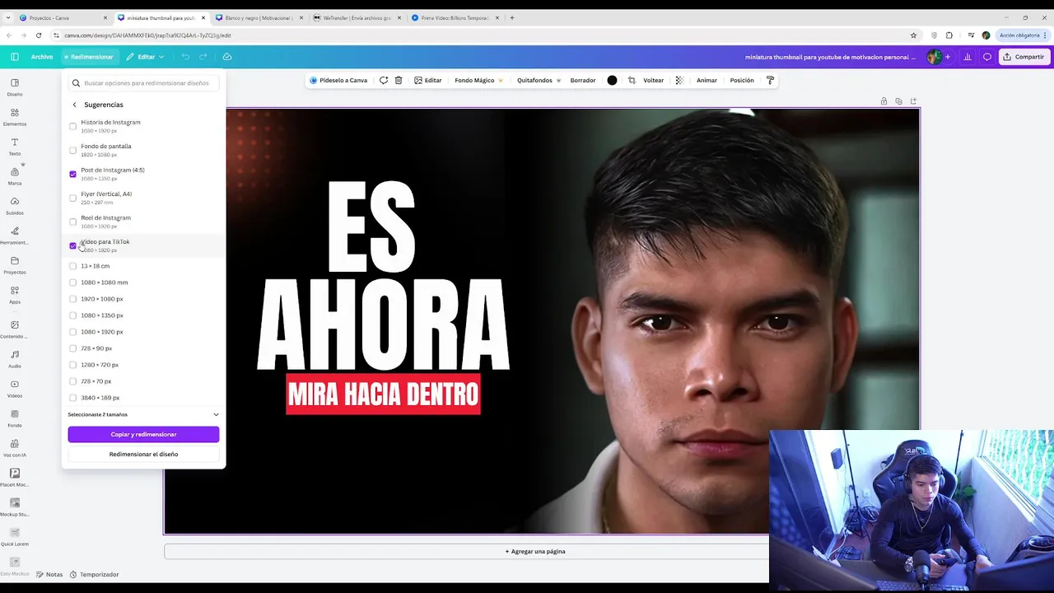Switch to the Blanco y negro browser tab
Image resolution: width=1054 pixels, height=593 pixels.
click(259, 17)
